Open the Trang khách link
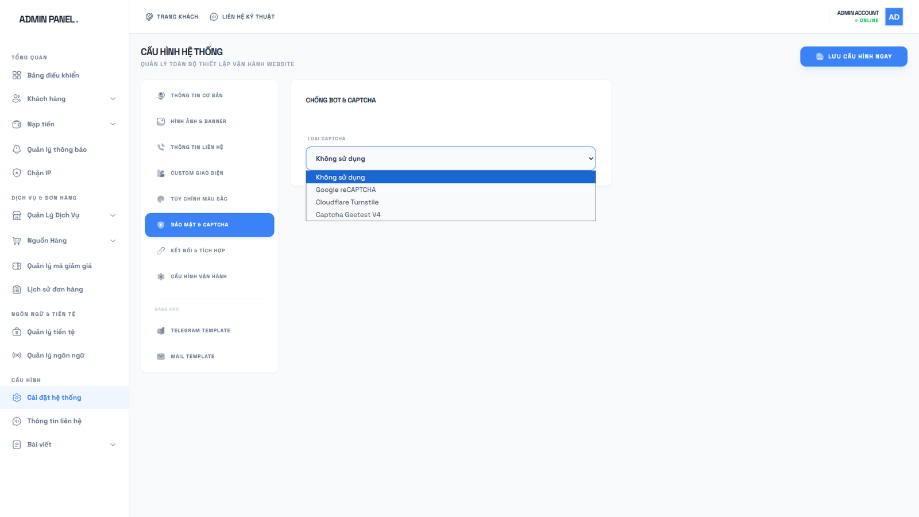 [x=172, y=17]
